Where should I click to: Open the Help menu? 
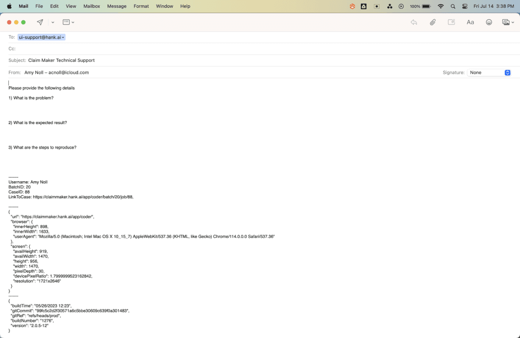click(186, 6)
